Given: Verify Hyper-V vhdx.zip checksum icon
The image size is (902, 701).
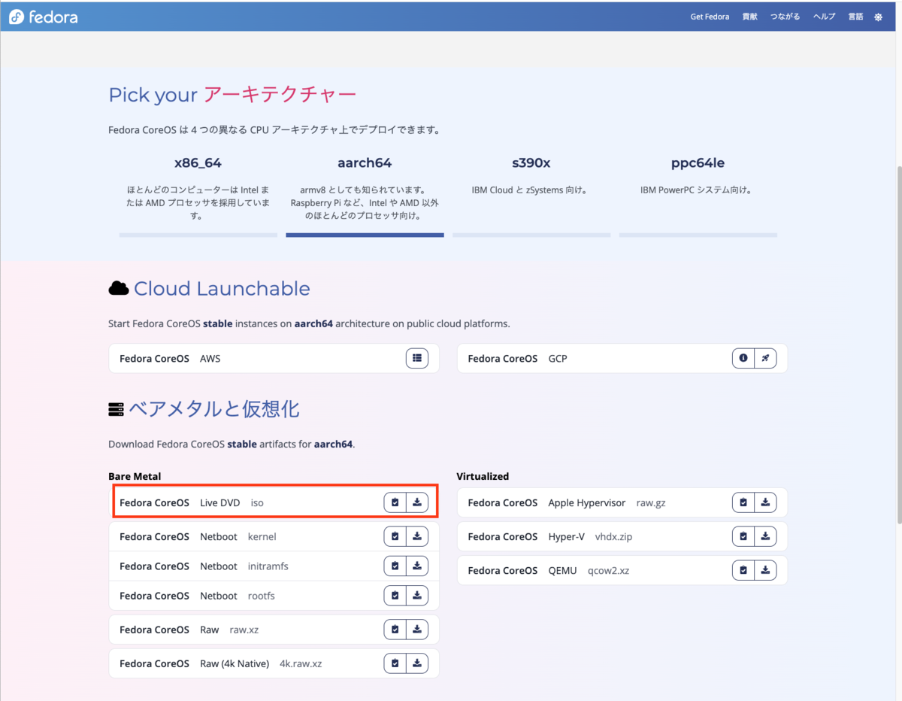Looking at the screenshot, I should click(743, 536).
